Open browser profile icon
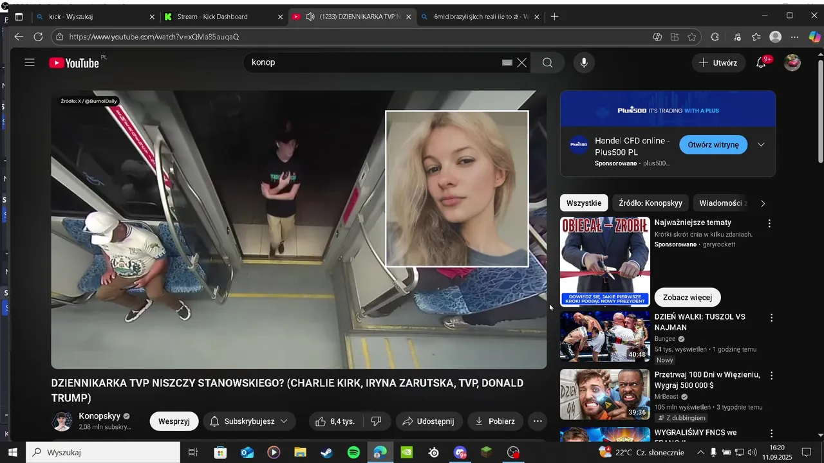This screenshot has width=824, height=463. coord(776,37)
